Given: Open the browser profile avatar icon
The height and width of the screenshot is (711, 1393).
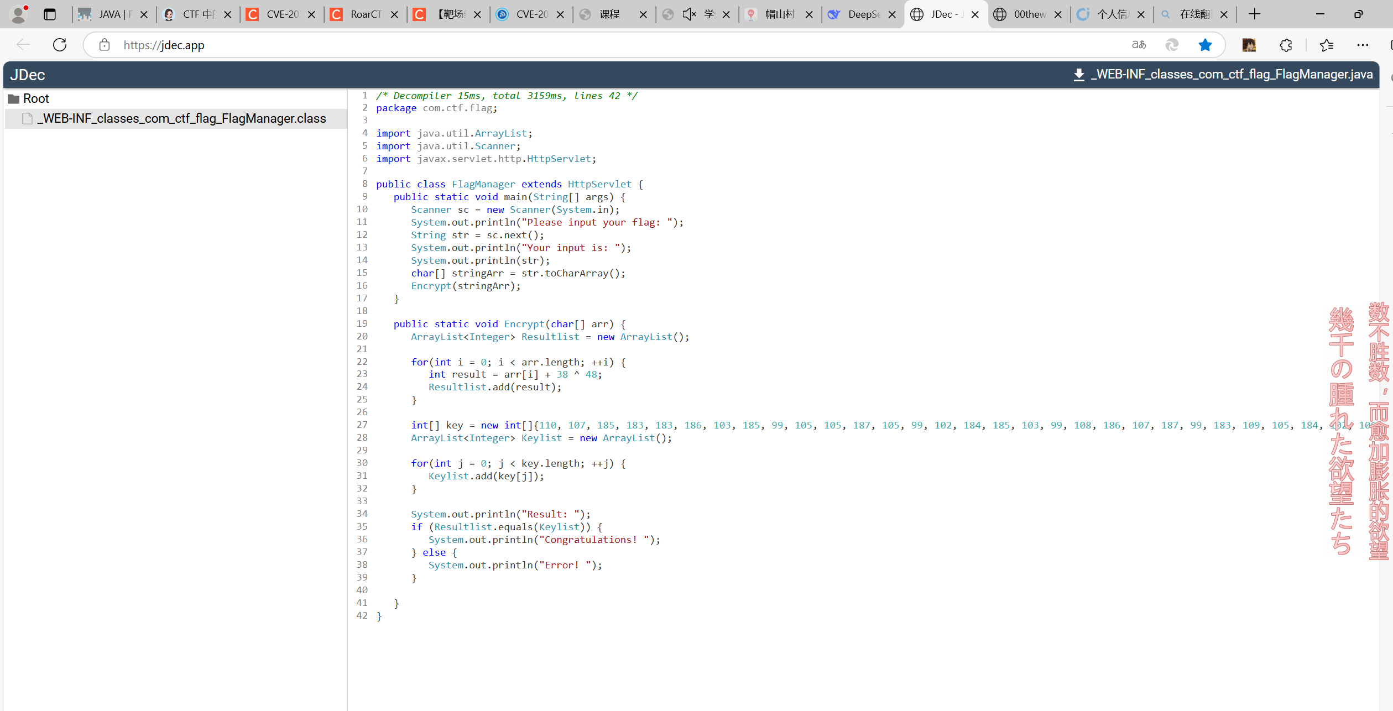Looking at the screenshot, I should click(19, 14).
